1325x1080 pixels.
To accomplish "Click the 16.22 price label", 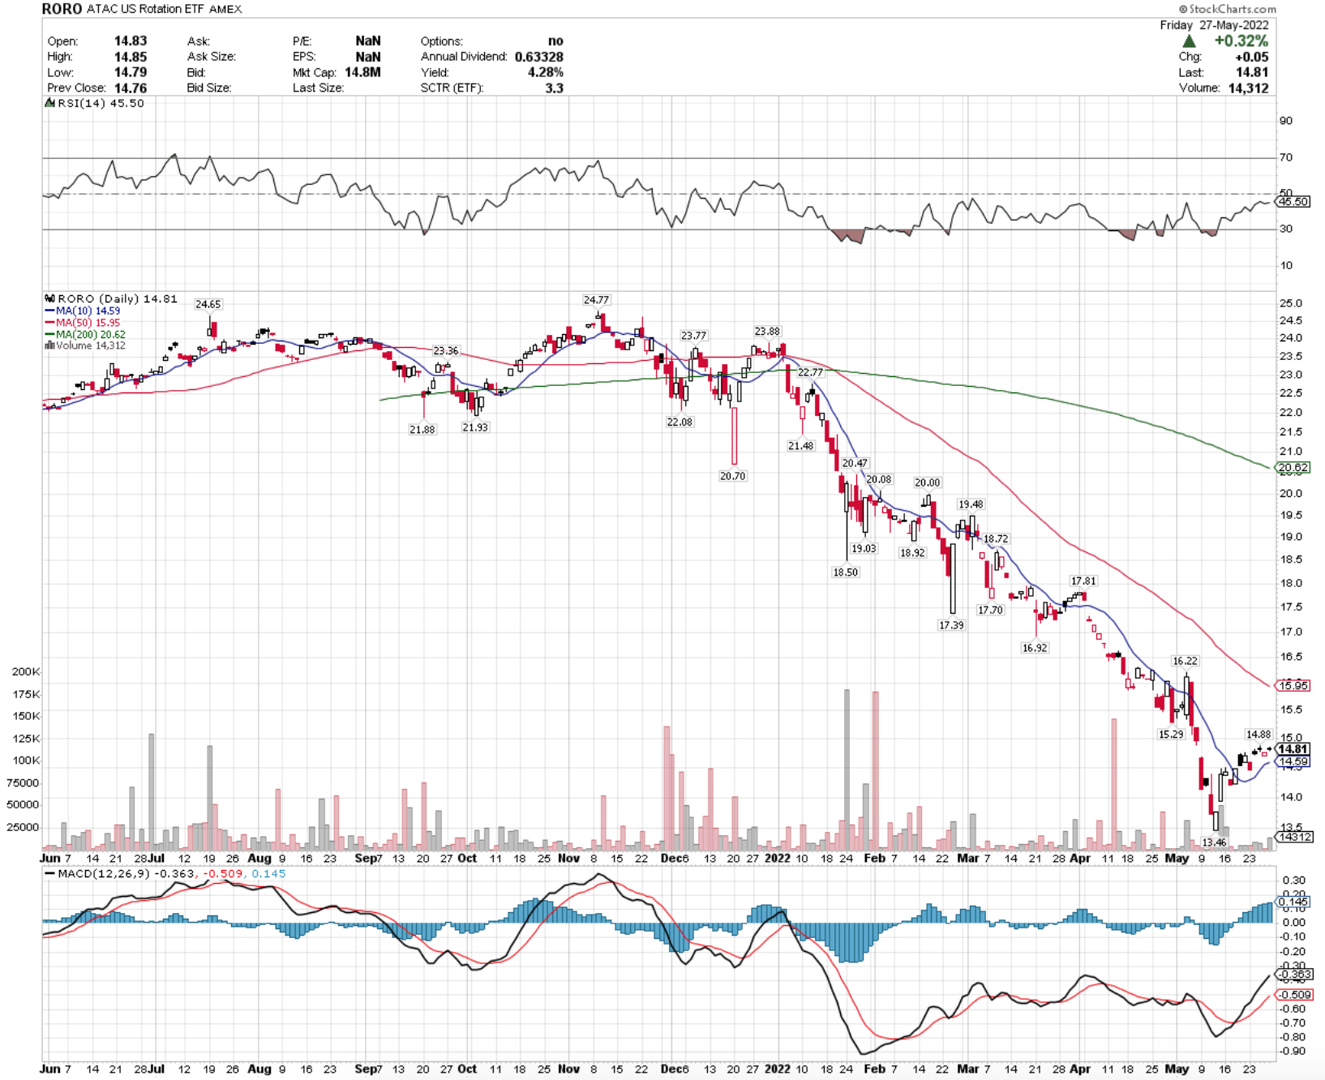I will click(1185, 661).
